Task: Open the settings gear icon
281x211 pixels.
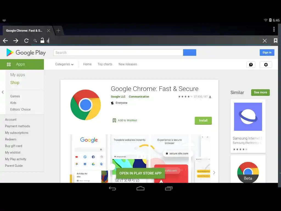Action: tap(266, 65)
